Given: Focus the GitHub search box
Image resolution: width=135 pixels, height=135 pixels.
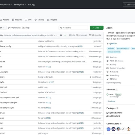Looking at the screenshot, I should (x=129, y=4).
